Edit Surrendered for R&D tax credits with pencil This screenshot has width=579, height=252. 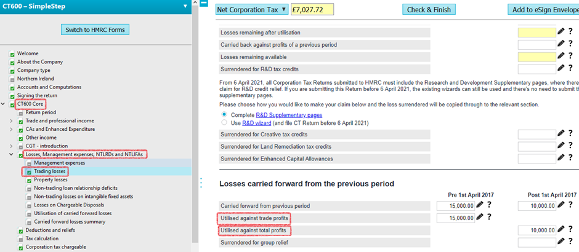pos(561,69)
